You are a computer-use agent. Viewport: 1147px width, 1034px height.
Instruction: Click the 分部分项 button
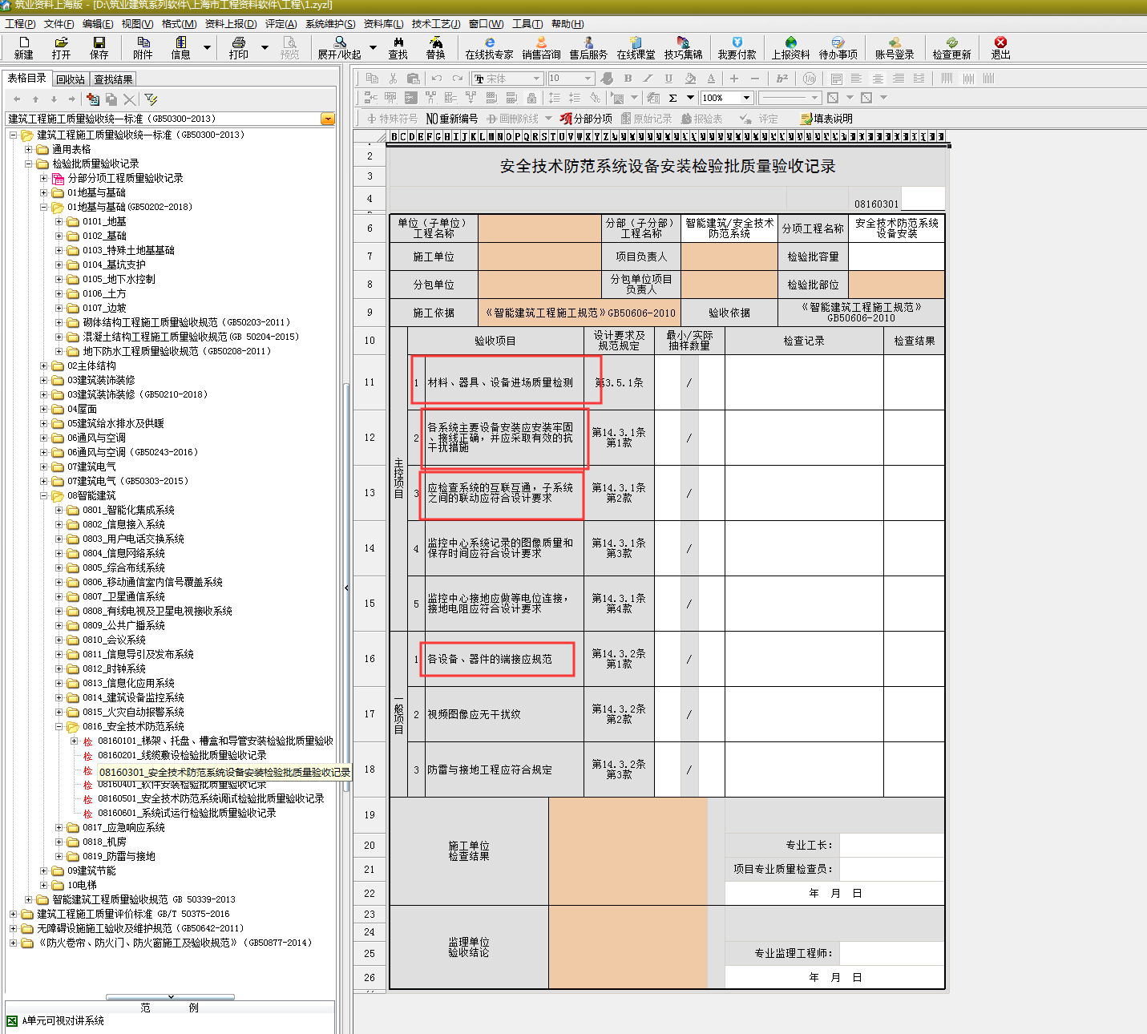pyautogui.click(x=586, y=119)
